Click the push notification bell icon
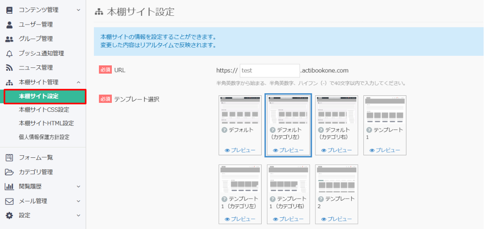484x229 pixels. pos(9,53)
